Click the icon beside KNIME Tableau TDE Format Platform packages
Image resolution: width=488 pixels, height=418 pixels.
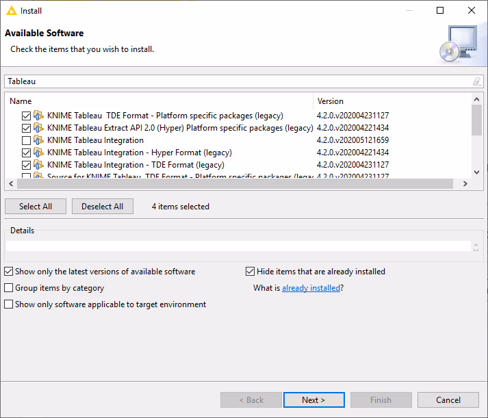coord(39,116)
